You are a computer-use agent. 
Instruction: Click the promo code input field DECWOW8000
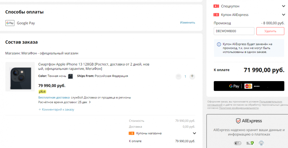(234, 31)
